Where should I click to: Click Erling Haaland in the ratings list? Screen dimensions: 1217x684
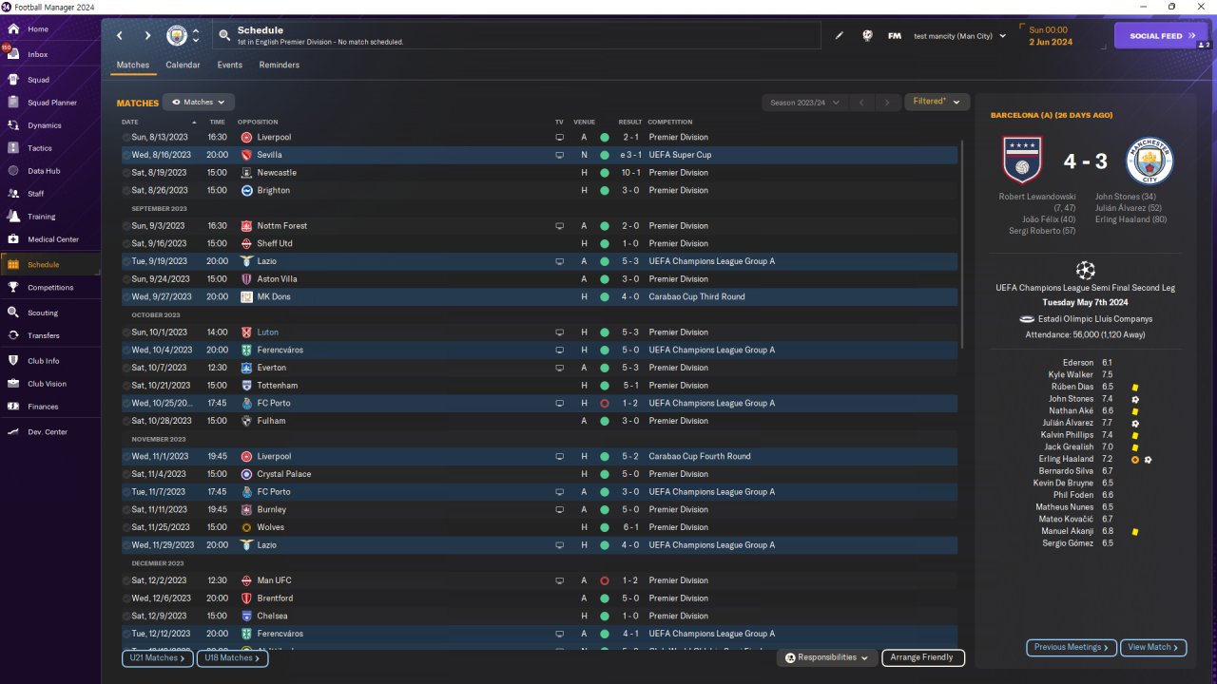coord(1066,460)
